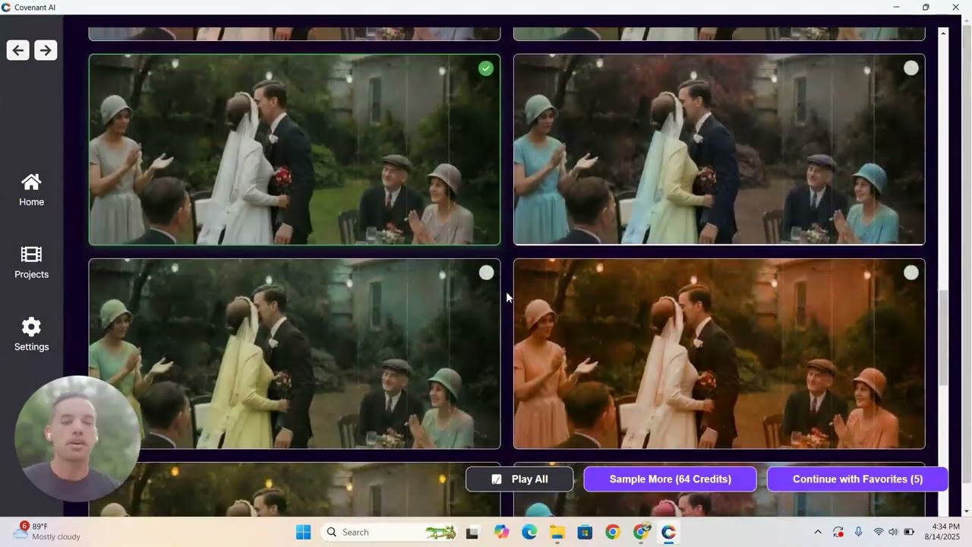The image size is (972, 547).
Task: Open Google Chrome from the taskbar
Action: click(613, 532)
